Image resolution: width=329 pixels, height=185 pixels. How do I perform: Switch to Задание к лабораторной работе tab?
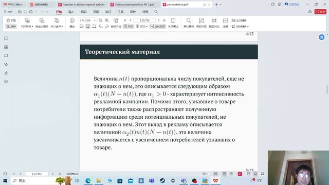point(82,5)
